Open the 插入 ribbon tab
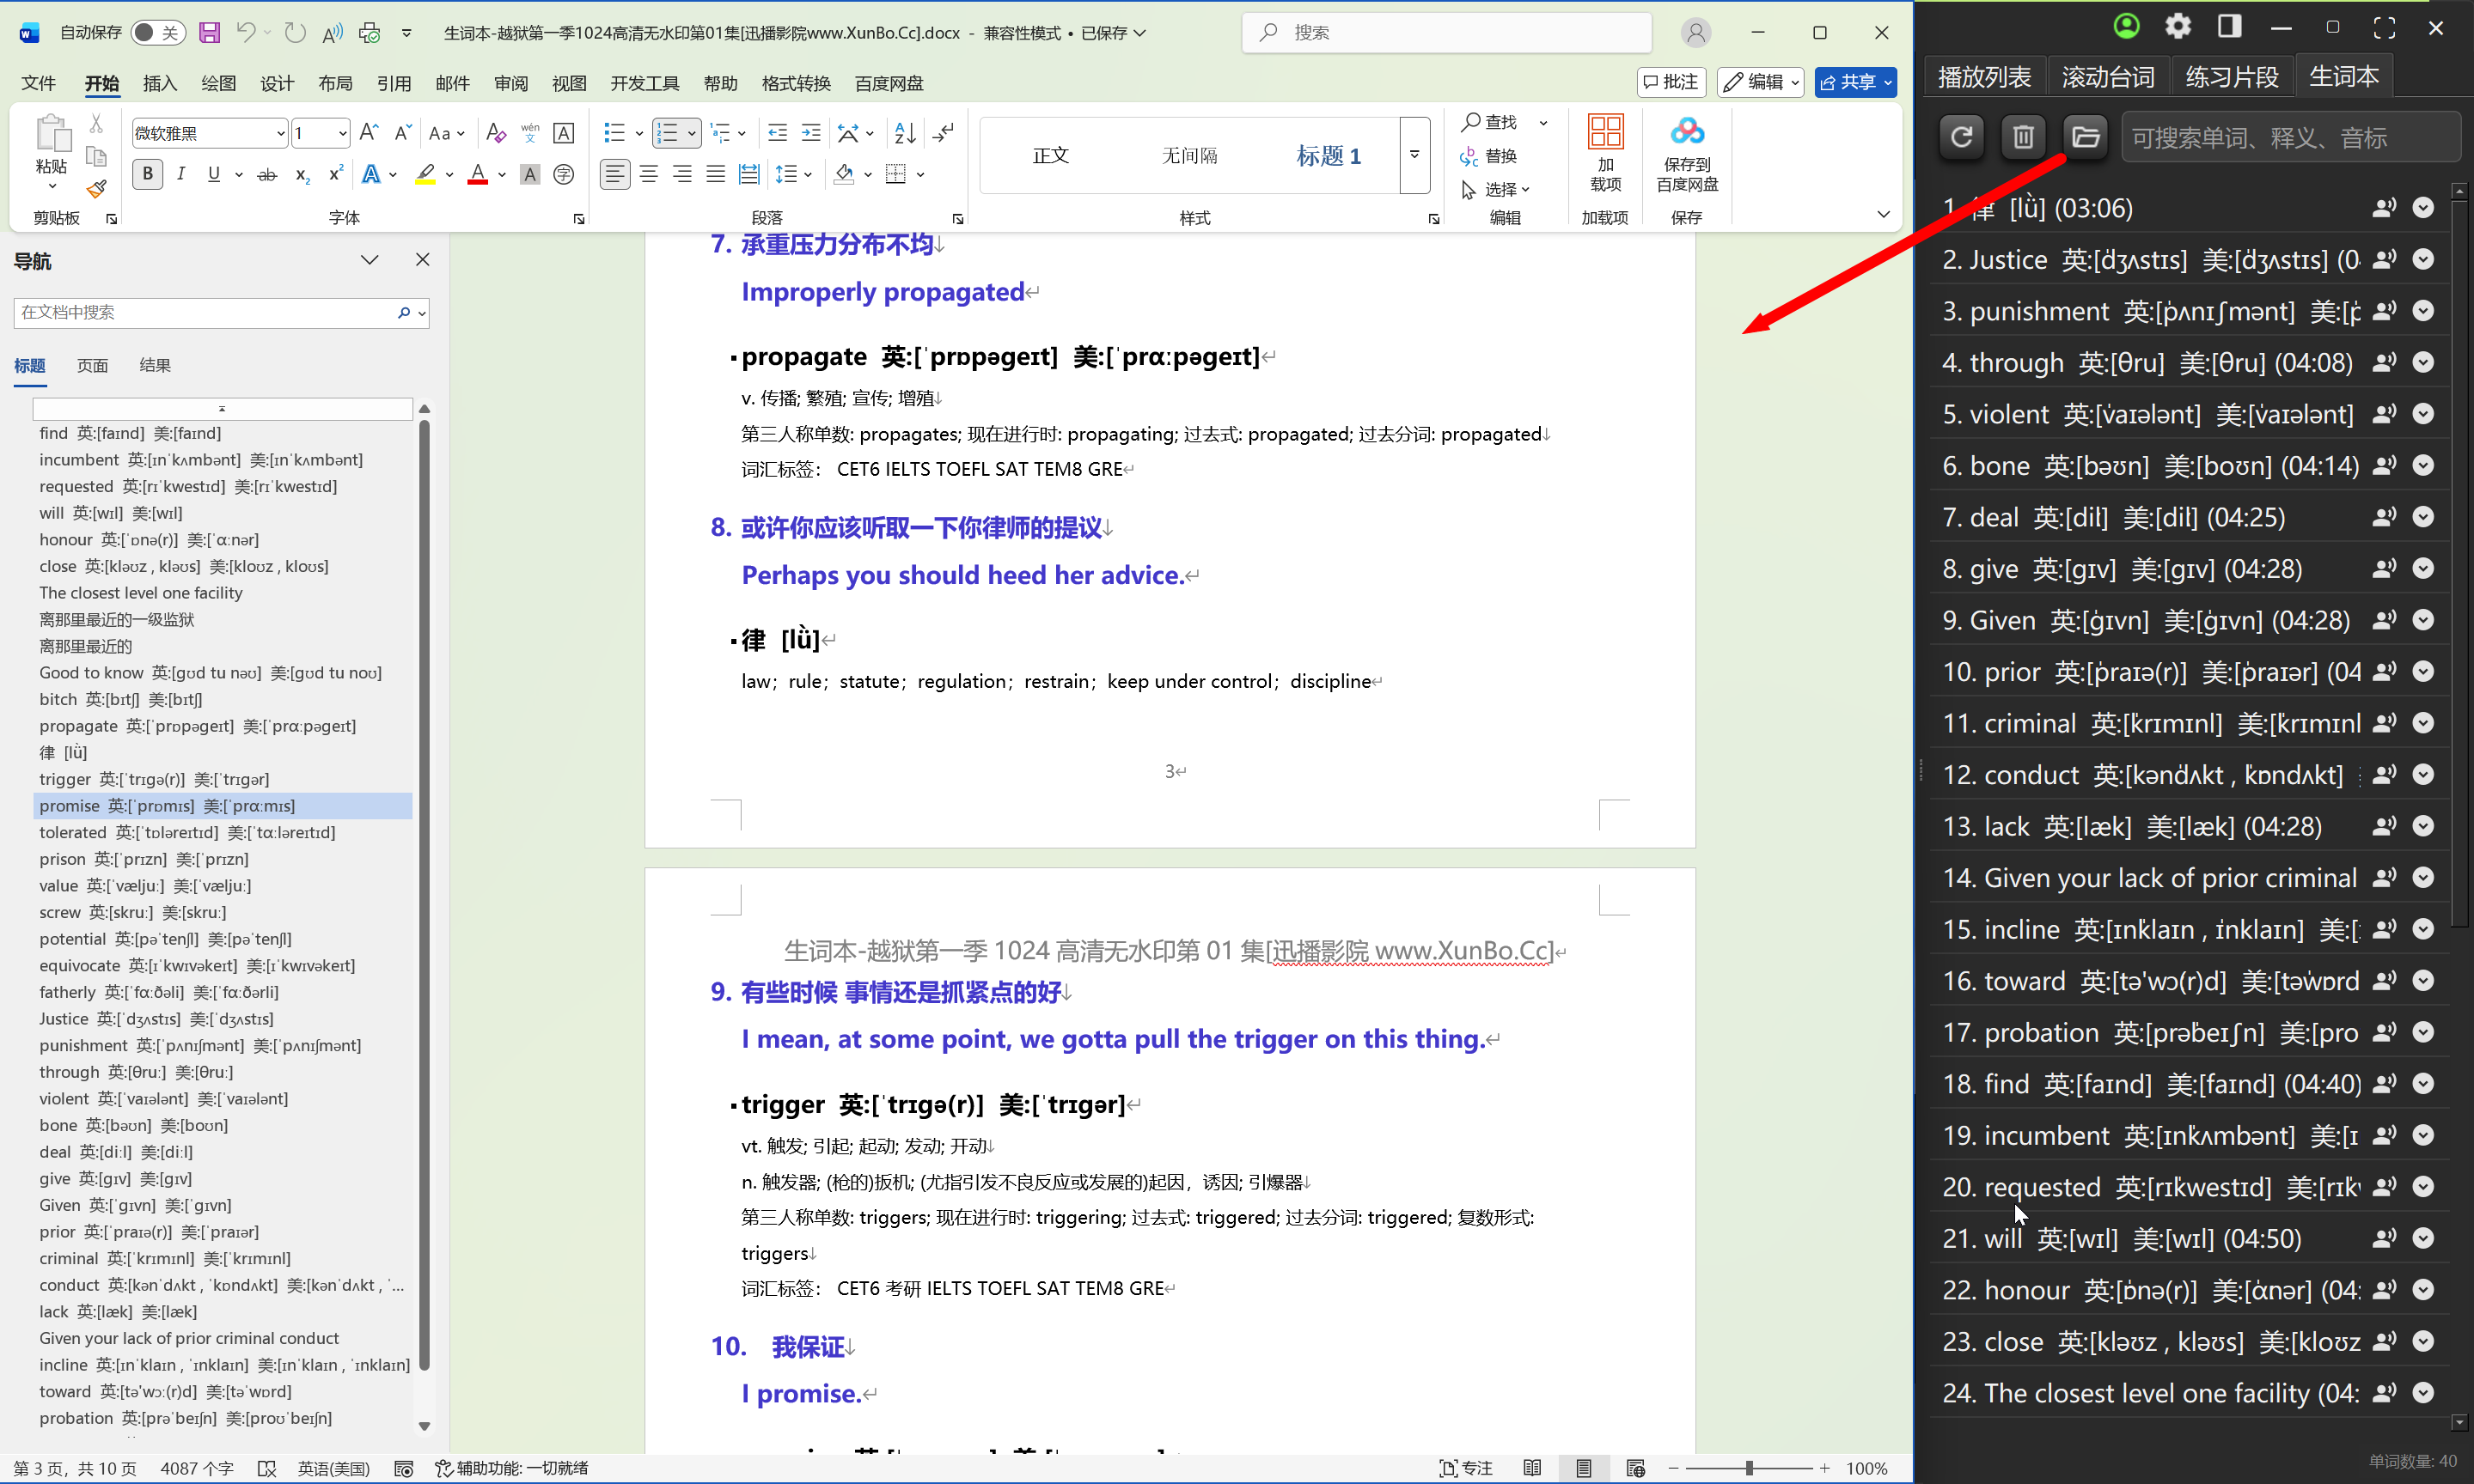This screenshot has width=2474, height=1484. (159, 83)
